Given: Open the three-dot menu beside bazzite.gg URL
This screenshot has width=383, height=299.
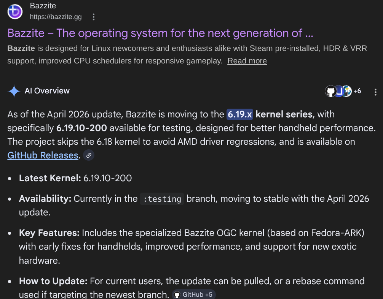Looking at the screenshot, I should pos(94,17).
